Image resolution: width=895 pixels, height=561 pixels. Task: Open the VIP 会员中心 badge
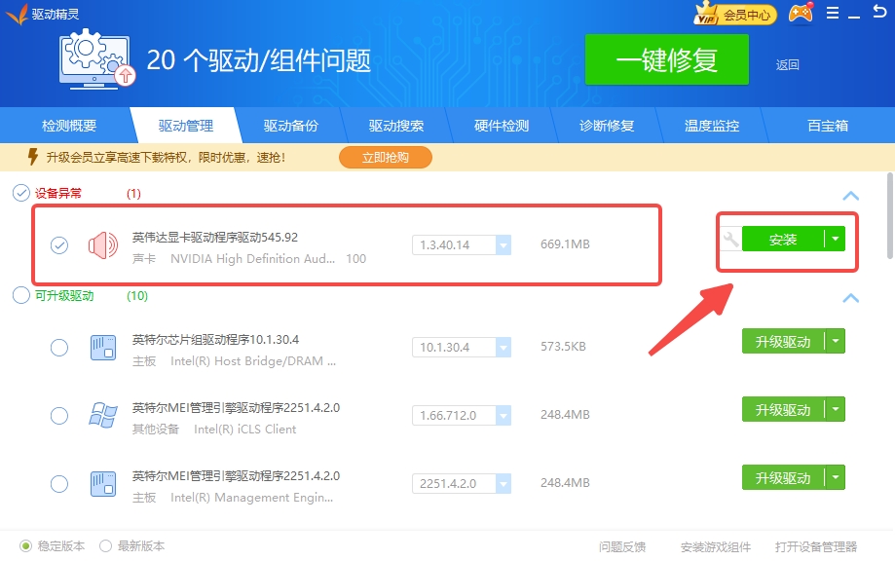coord(734,14)
